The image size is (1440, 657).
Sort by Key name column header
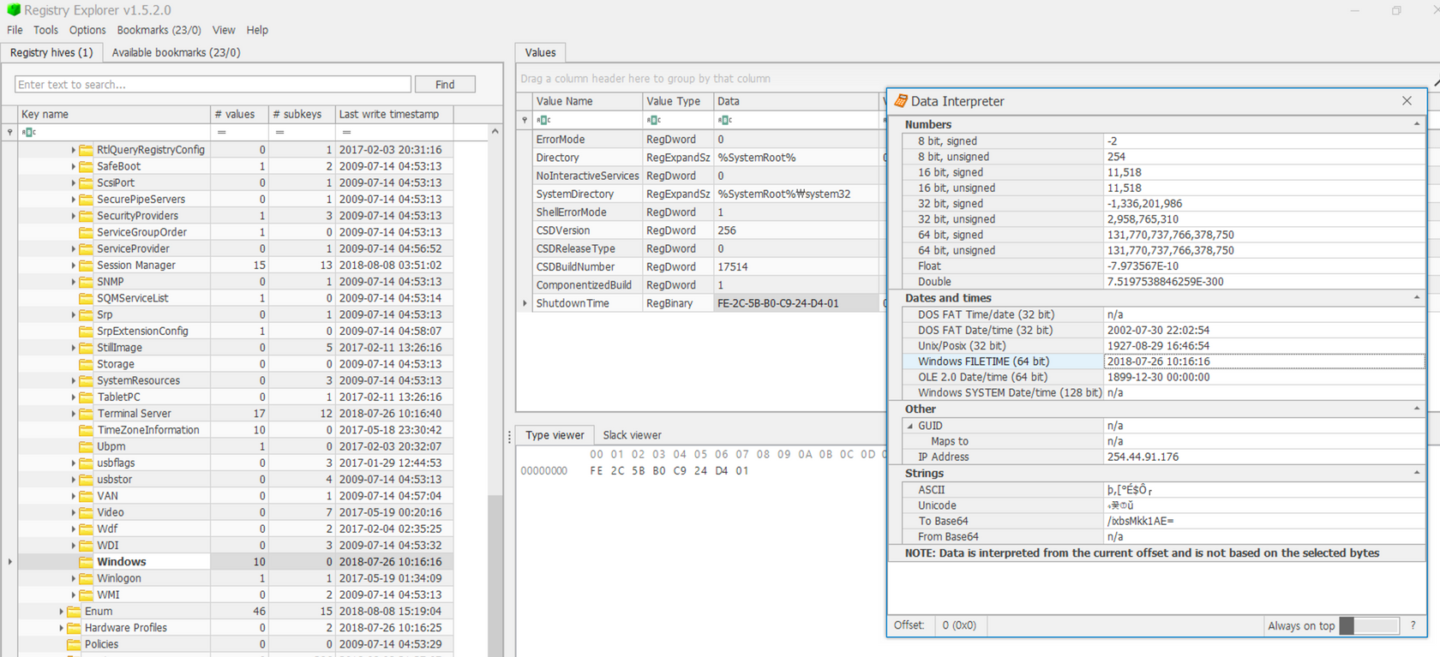[x=114, y=114]
